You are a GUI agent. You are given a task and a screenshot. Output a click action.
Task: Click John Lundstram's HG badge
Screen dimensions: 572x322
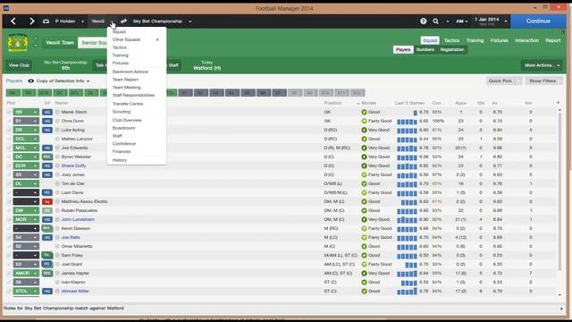click(47, 219)
